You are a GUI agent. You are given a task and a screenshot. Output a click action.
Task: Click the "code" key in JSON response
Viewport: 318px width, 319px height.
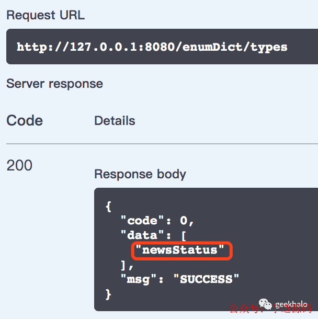click(142, 221)
